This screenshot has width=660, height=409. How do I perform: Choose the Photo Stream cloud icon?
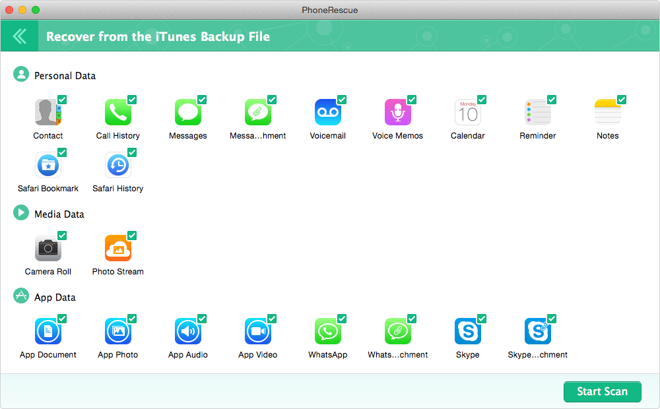pyautogui.click(x=118, y=248)
